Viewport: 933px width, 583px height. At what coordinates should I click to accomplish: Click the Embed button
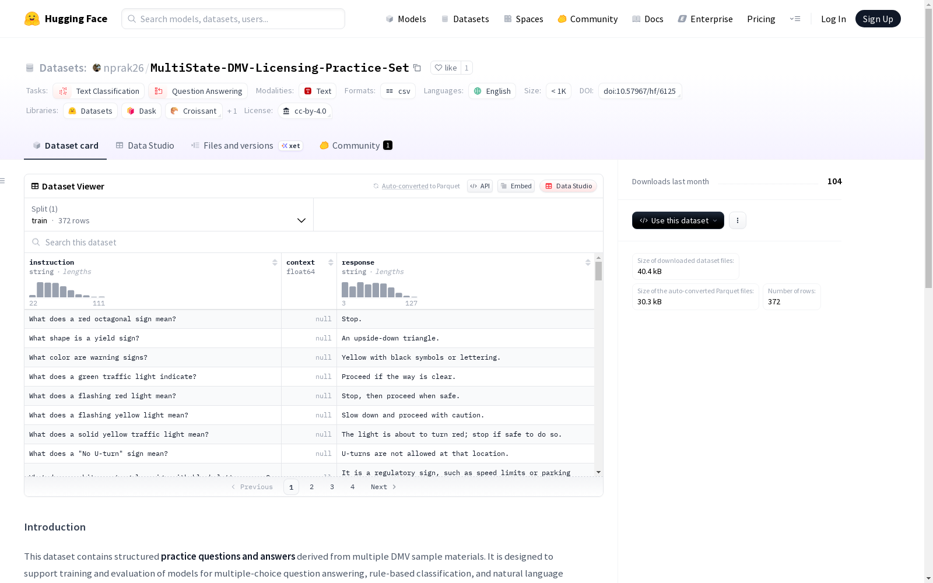516,186
